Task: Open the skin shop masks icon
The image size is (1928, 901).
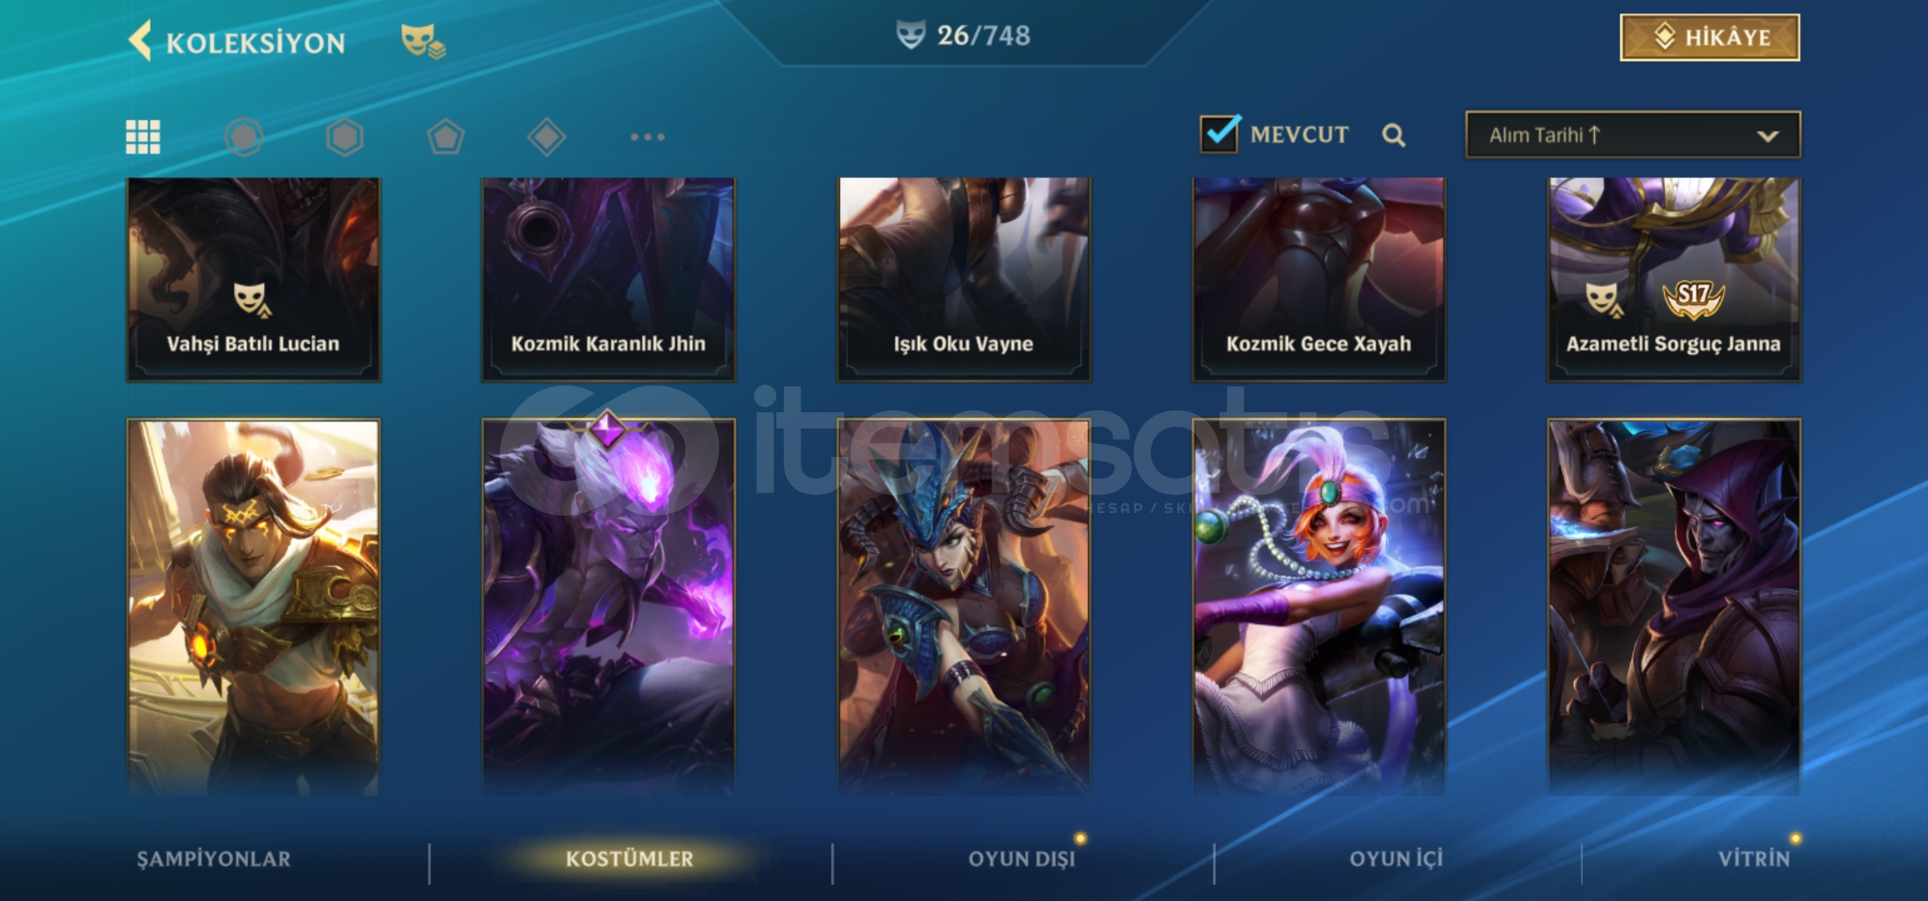Action: coord(422,41)
